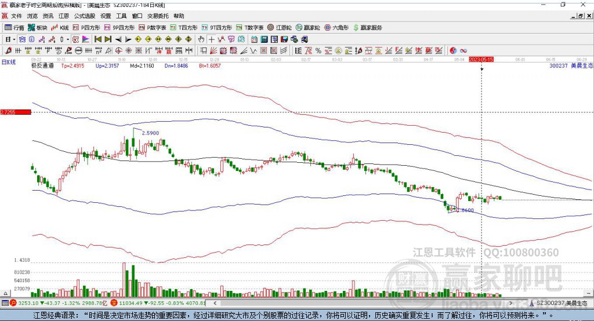Select the zigzag wave line tool
The image size is (594, 321).
pyautogui.click(x=253, y=51)
